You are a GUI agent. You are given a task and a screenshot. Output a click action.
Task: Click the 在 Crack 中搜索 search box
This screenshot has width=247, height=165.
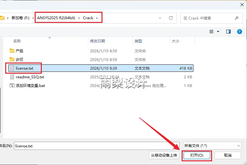211,18
